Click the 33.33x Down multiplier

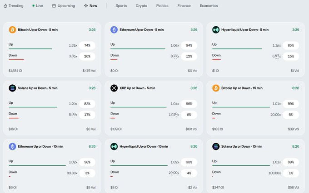pyautogui.click(x=72, y=173)
